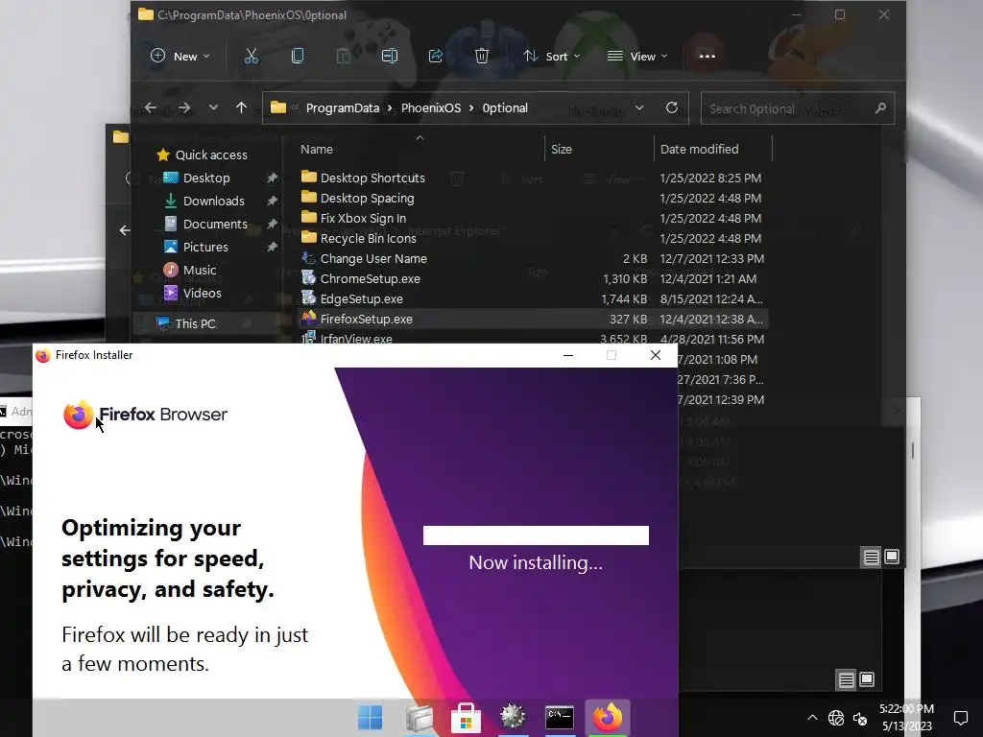Click the Delete trash icon in Explorer toolbar
The image size is (983, 737).
point(482,57)
